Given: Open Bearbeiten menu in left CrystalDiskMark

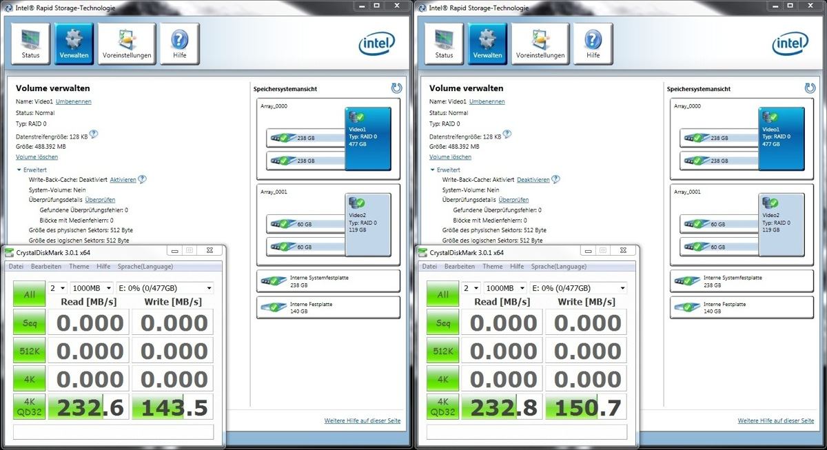Looking at the screenshot, I should point(46,266).
